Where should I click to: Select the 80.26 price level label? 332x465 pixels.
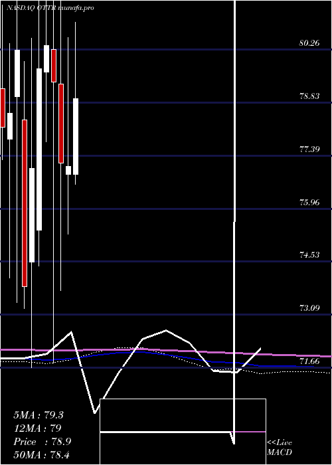coord(309,43)
